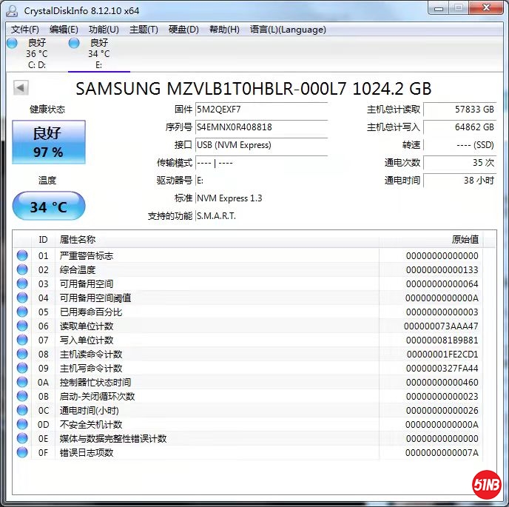This screenshot has width=509, height=507.
Task: Click the firmware field 5M2QEXF7
Action: 261,110
